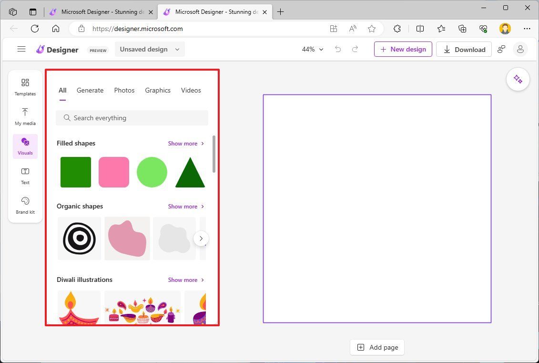The height and width of the screenshot is (363, 539).
Task: Open the Unsaved design dropdown
Action: [149, 49]
